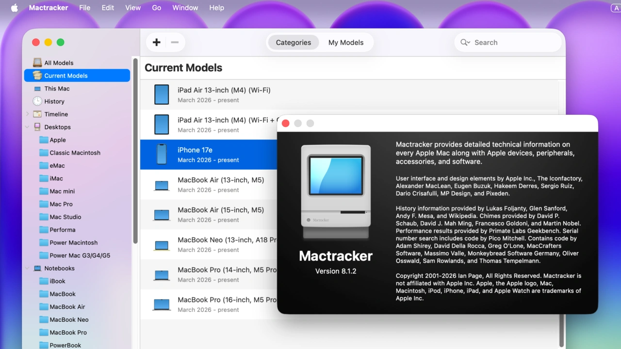View History using its clock icon

(x=37, y=101)
